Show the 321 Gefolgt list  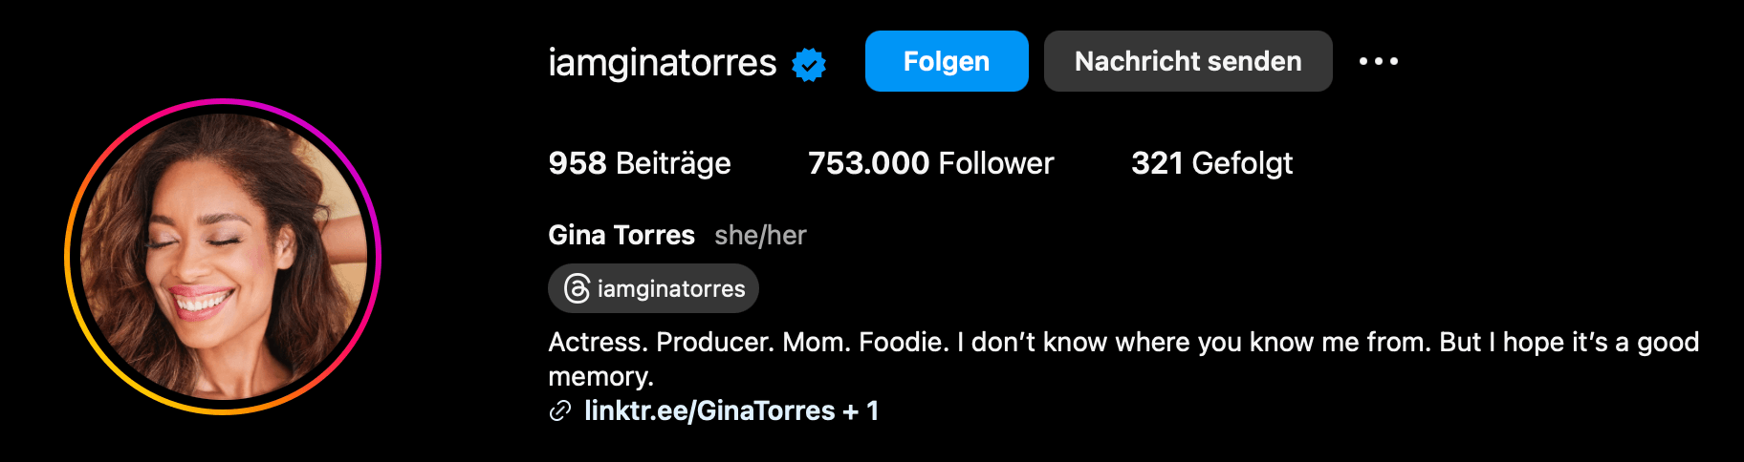1211,163
